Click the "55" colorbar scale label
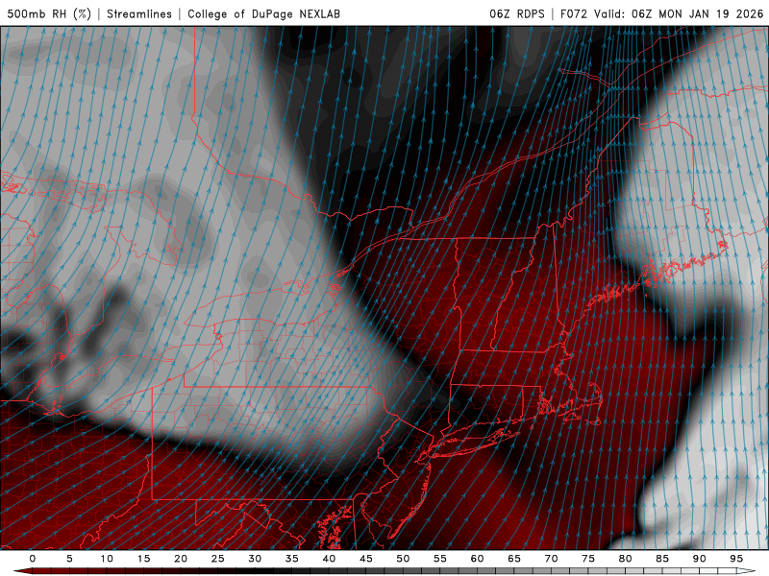The image size is (769, 576). (440, 559)
